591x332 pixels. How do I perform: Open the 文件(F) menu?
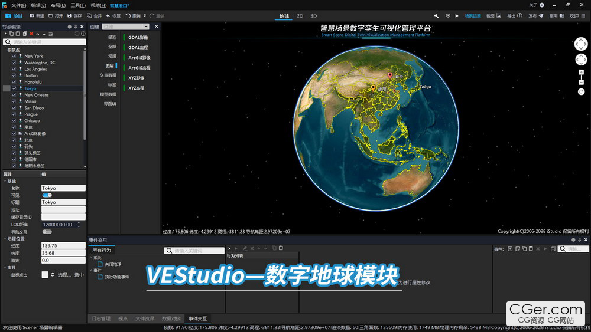click(18, 5)
